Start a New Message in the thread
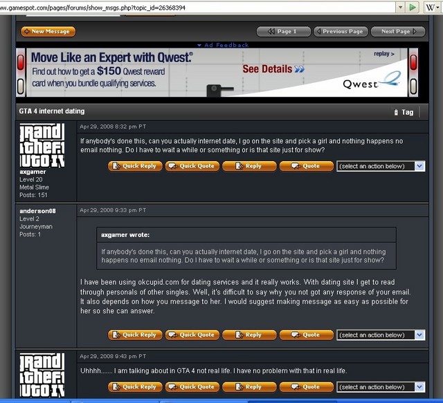Screen dimensions: 443x403 [48, 32]
